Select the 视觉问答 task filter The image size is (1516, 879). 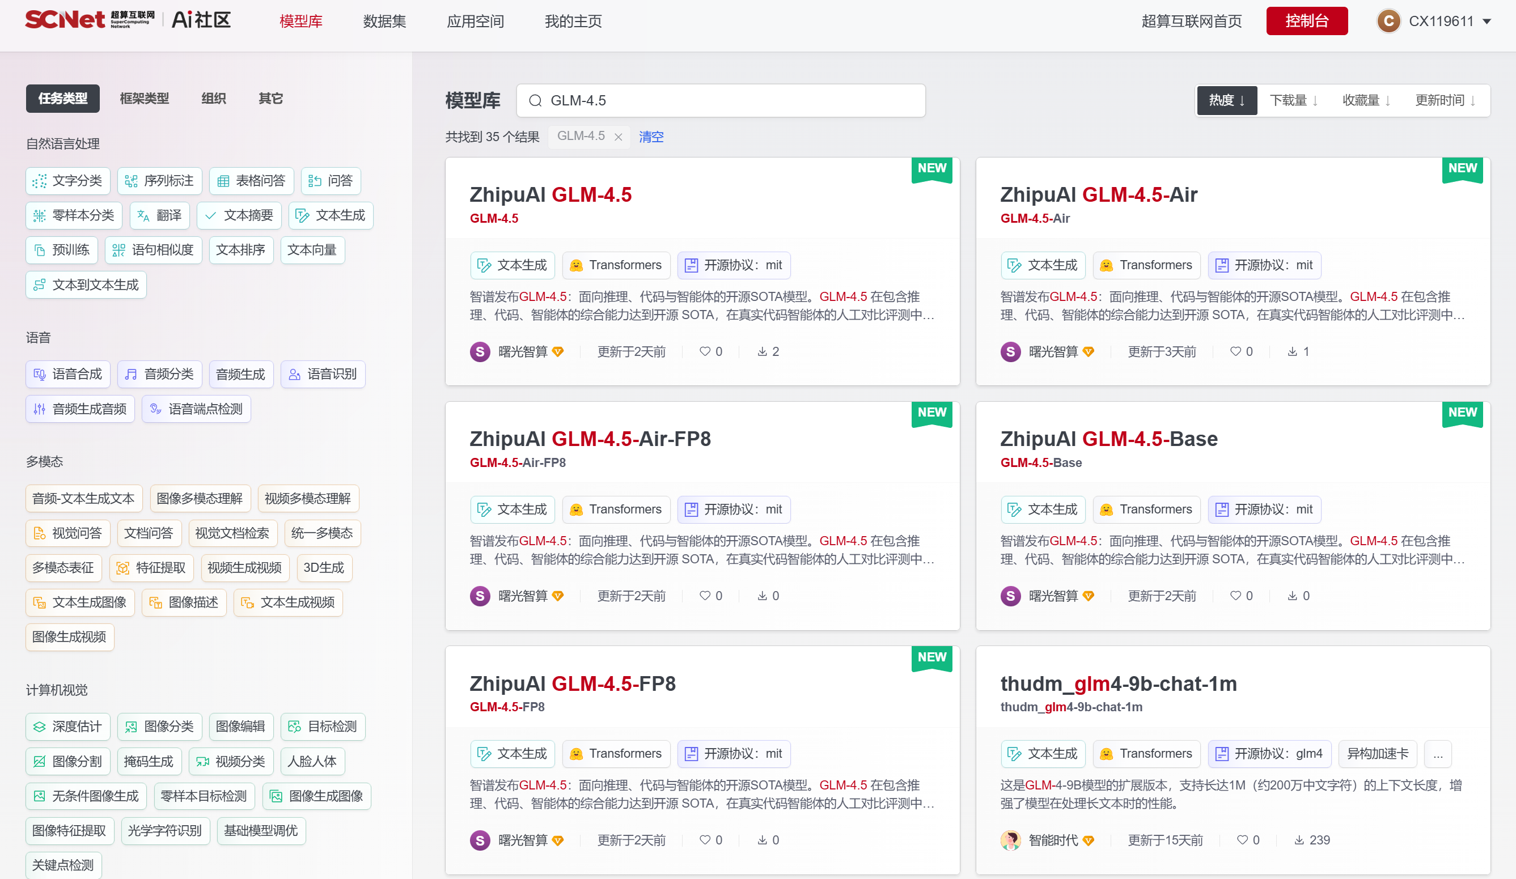coord(68,533)
